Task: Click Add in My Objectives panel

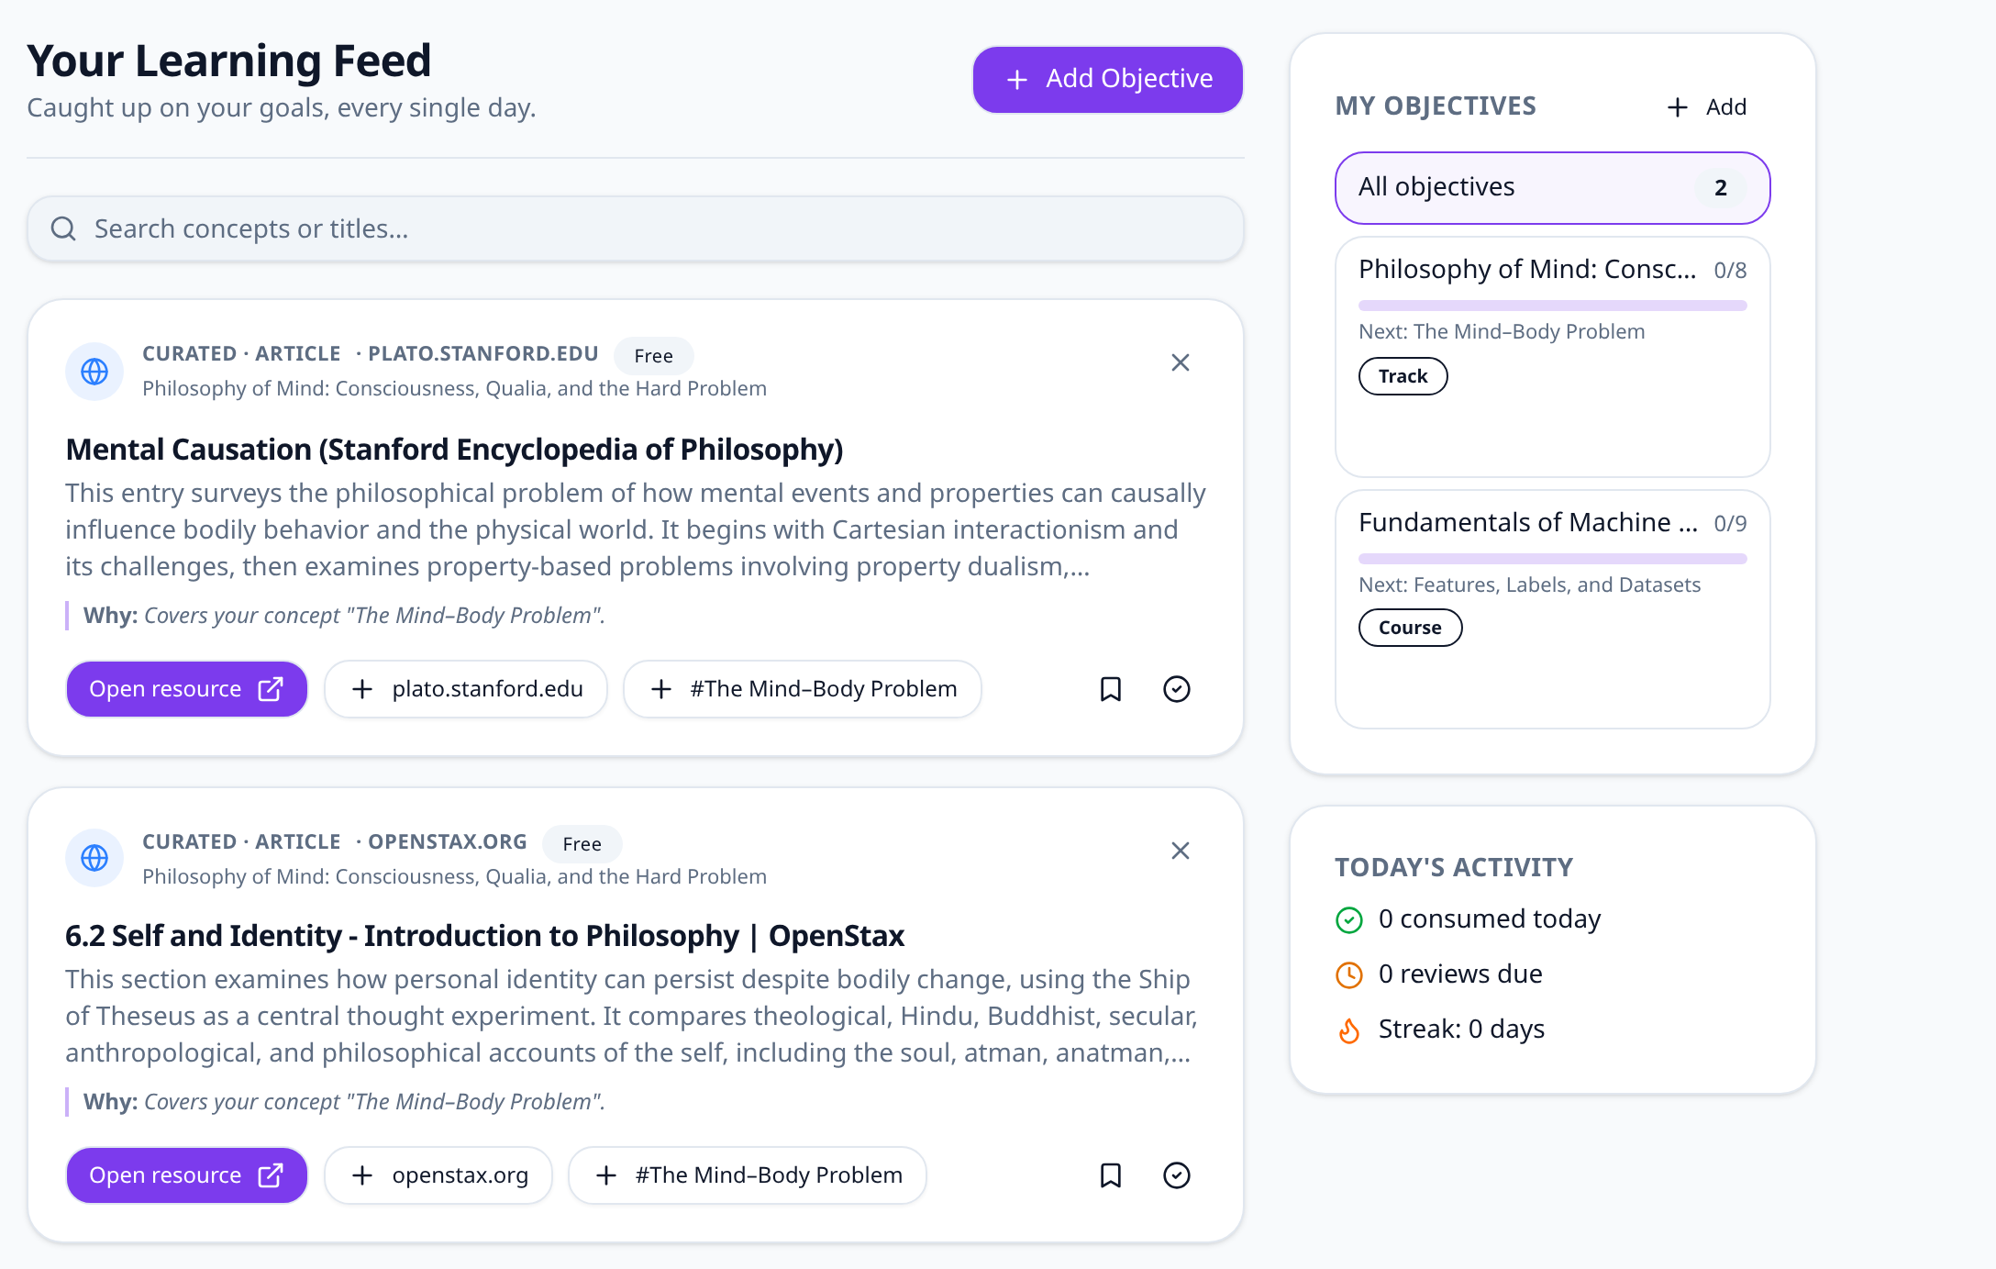Action: point(1707,107)
